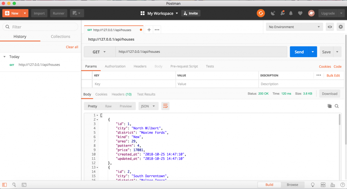Click the new window icon button
This screenshot has width=347, height=189.
click(77, 13)
